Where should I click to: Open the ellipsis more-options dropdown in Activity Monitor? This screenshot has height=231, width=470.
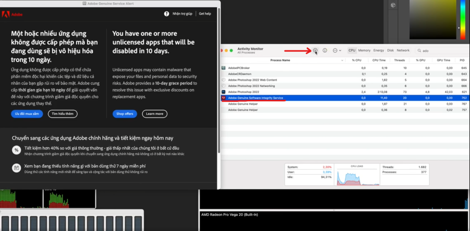coord(337,50)
